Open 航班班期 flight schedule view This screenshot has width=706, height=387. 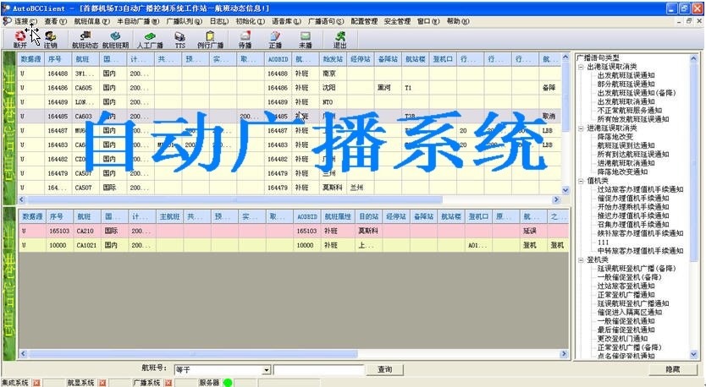pyautogui.click(x=116, y=39)
